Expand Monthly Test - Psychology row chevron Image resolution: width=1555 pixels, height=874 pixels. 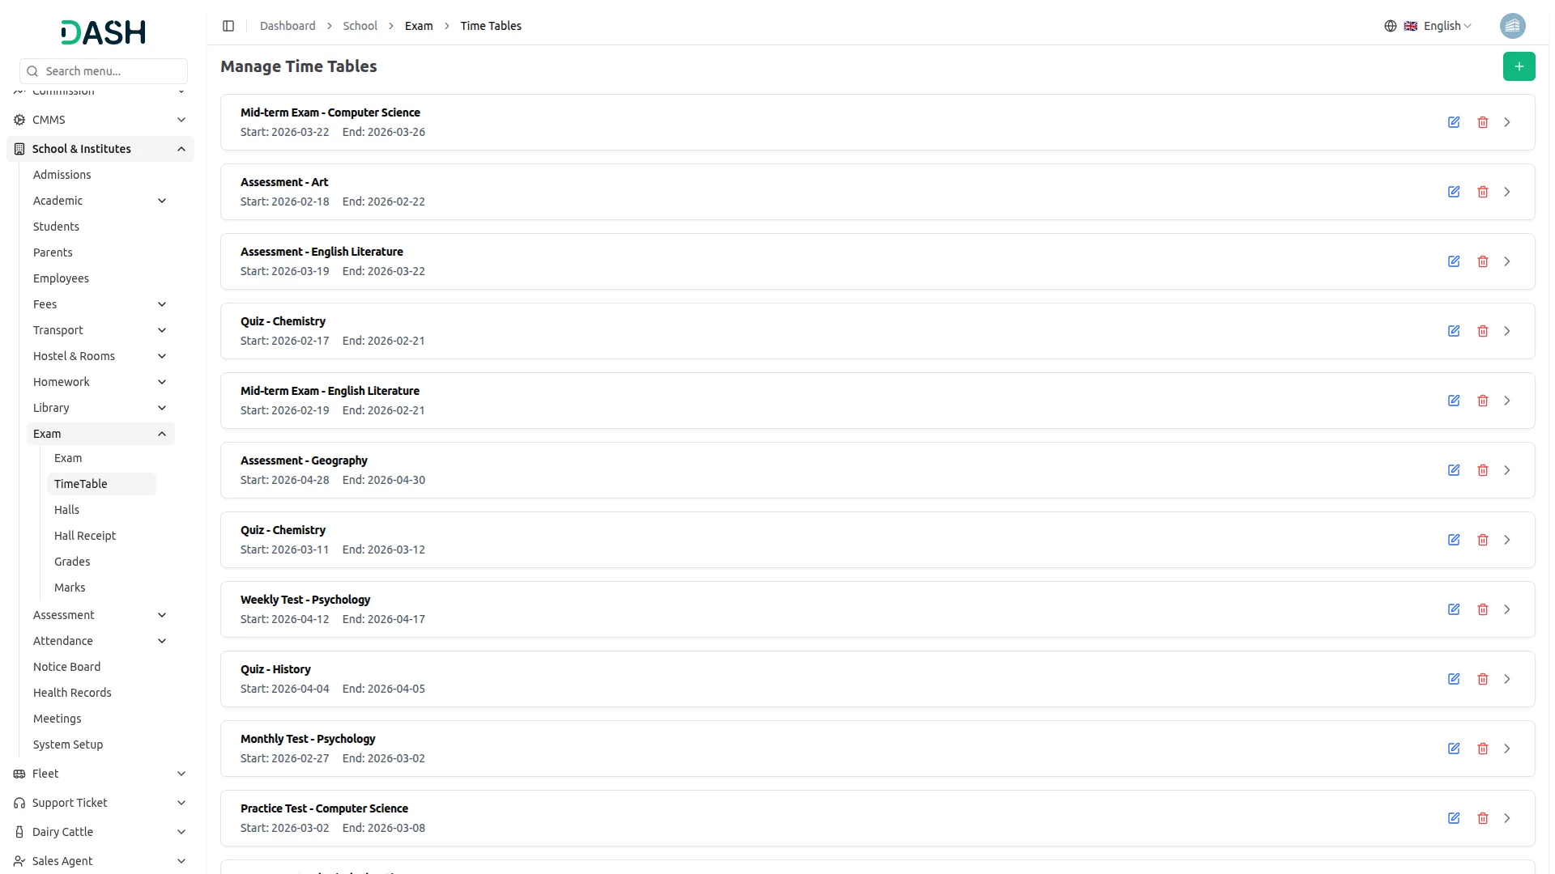(x=1507, y=749)
